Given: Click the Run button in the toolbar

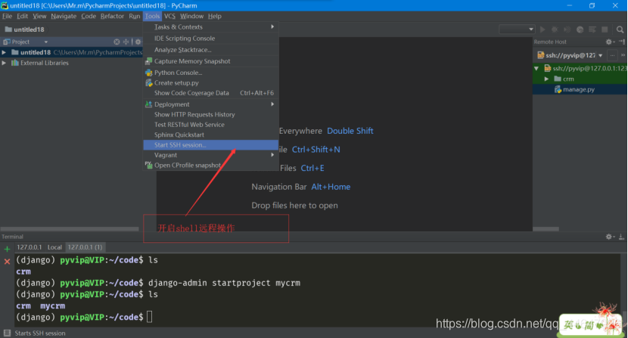Looking at the screenshot, I should 543,29.
